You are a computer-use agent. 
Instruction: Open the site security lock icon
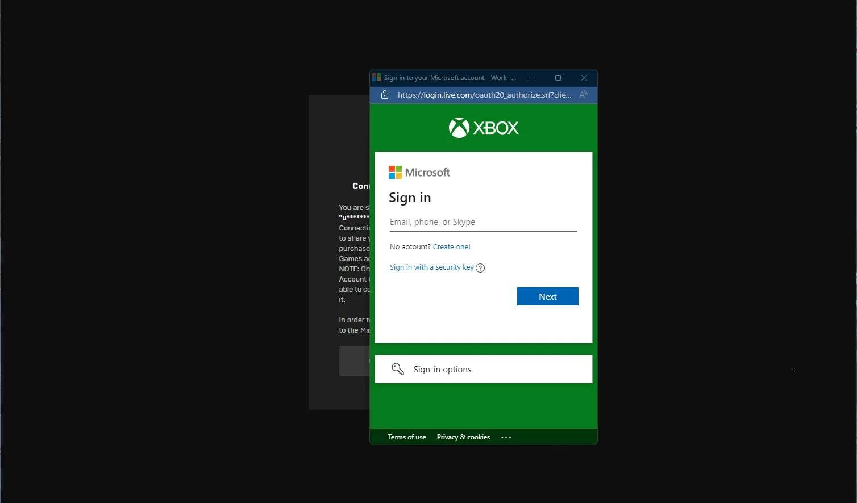(385, 95)
